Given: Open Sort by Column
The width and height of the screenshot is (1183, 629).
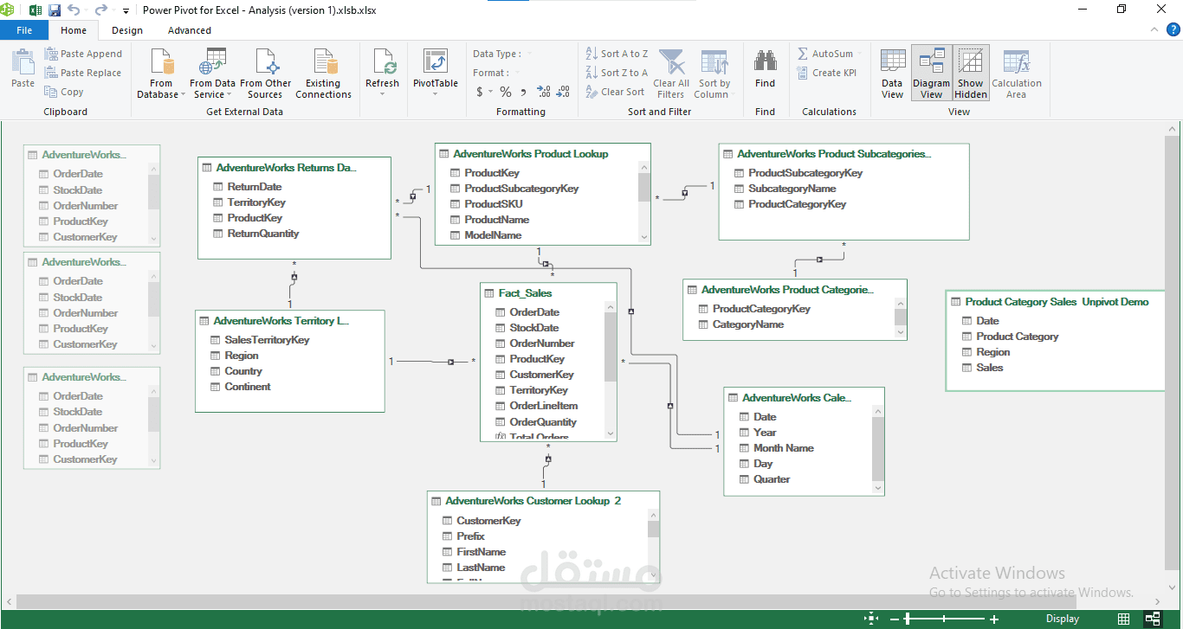Looking at the screenshot, I should (714, 73).
